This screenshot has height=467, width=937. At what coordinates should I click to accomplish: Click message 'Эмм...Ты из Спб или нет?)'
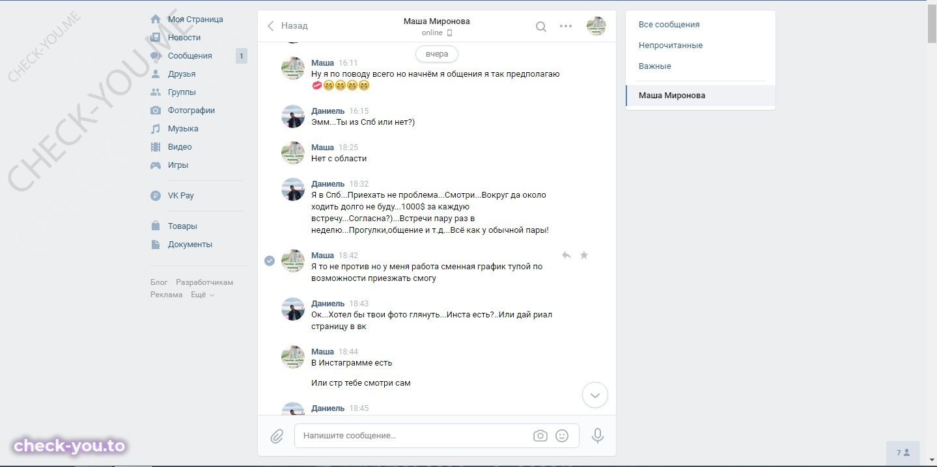point(363,122)
